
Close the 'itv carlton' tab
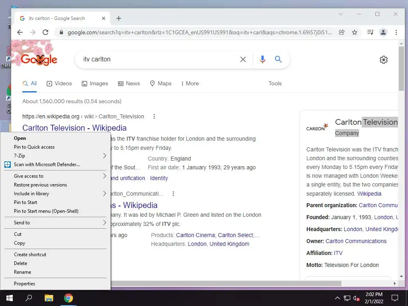[103, 18]
